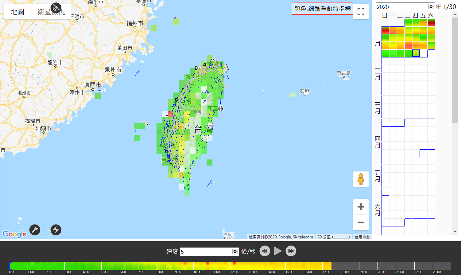Switch to the 衛星檢視 satellite view

(51, 12)
